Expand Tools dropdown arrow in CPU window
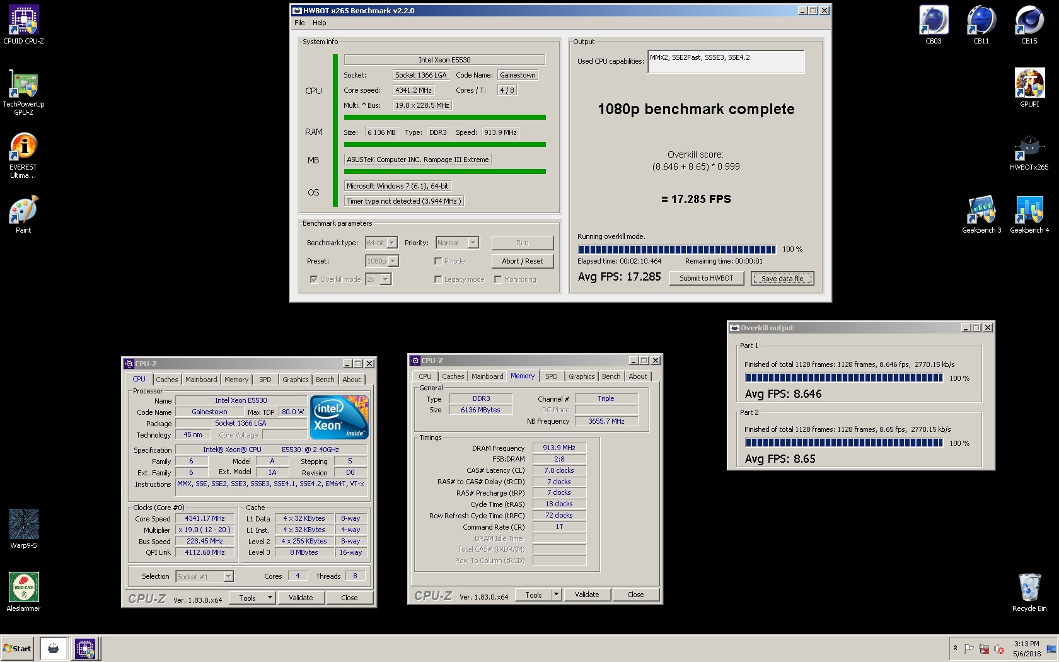Screen dimensions: 1059x662 click(270, 598)
